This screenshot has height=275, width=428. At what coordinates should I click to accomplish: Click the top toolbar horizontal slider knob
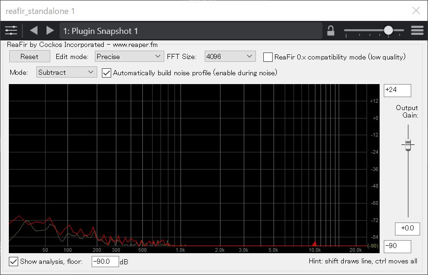tap(388, 31)
